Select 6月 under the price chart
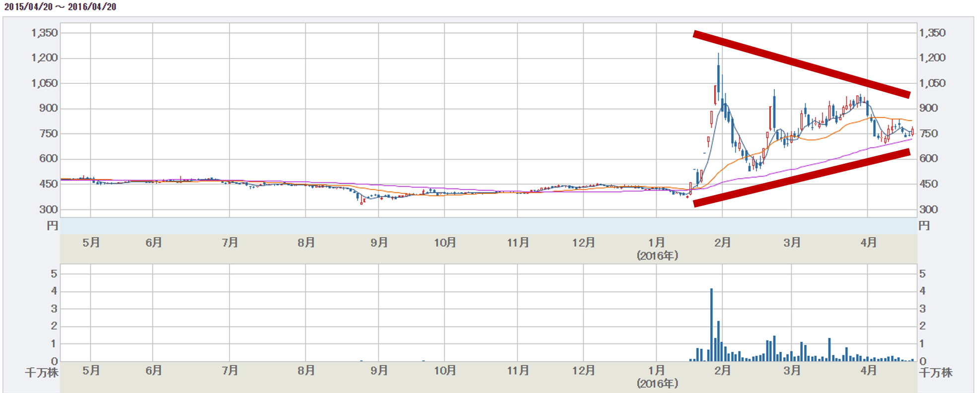Image resolution: width=977 pixels, height=393 pixels. pyautogui.click(x=153, y=243)
